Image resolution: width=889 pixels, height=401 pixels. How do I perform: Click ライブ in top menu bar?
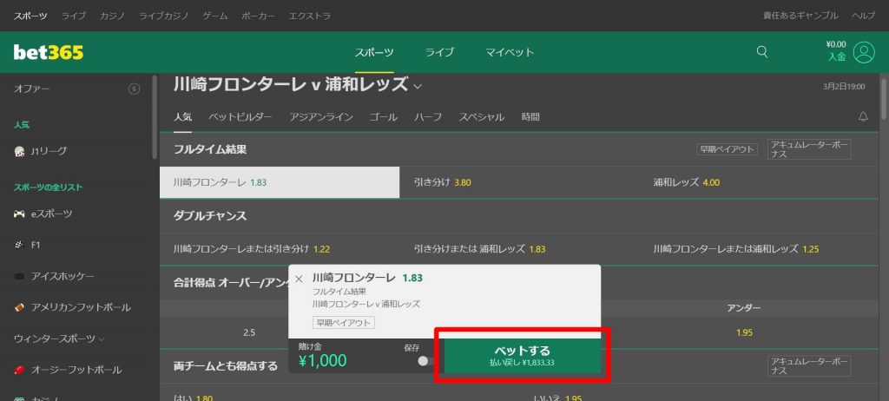[x=74, y=16]
